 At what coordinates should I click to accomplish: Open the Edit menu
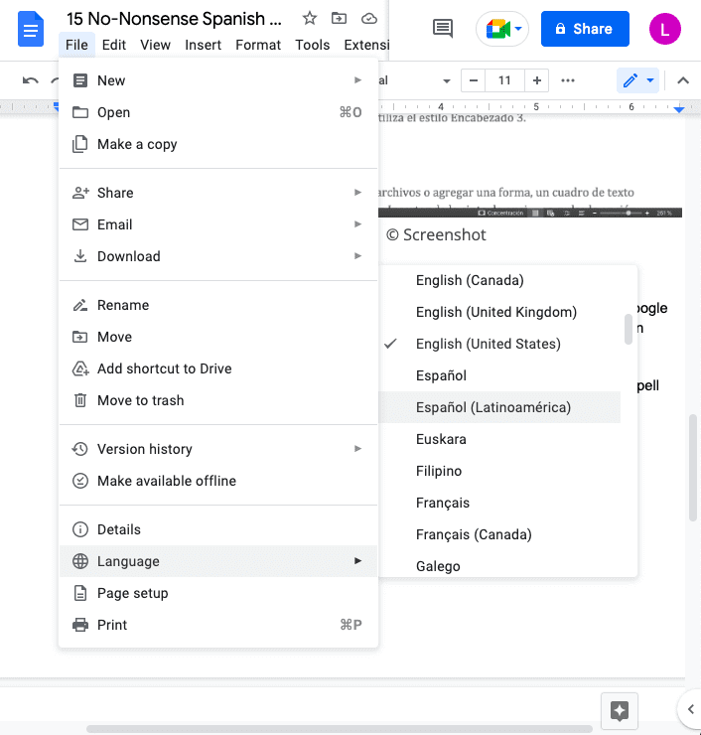(114, 45)
